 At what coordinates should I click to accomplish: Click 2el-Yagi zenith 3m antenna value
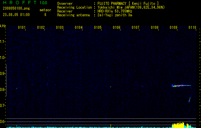click(115, 15)
